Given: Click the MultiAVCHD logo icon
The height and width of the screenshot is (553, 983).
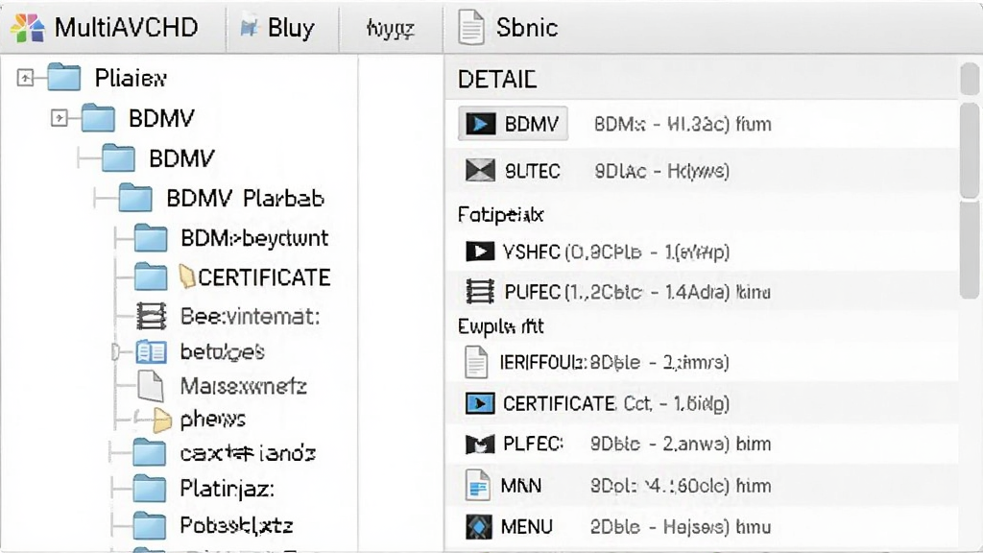Looking at the screenshot, I should [28, 28].
